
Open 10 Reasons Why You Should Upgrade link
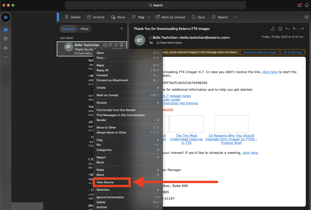point(231,139)
